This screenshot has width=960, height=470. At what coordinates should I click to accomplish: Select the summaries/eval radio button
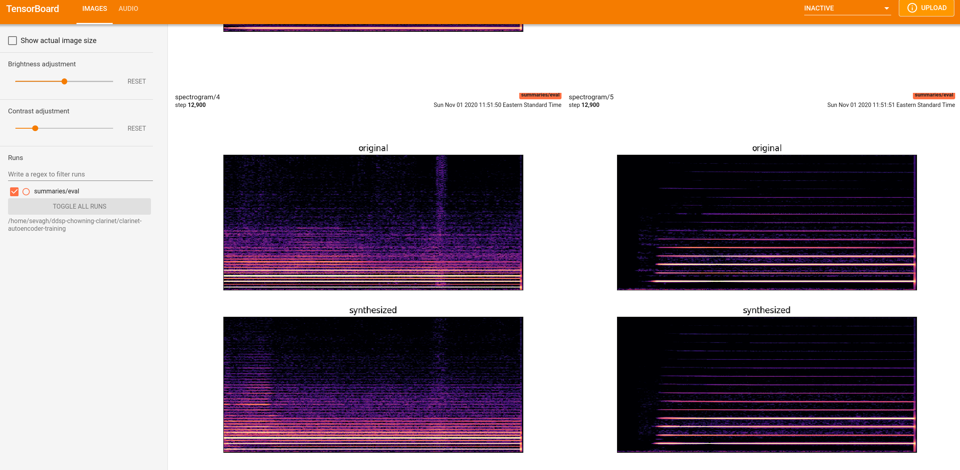26,191
